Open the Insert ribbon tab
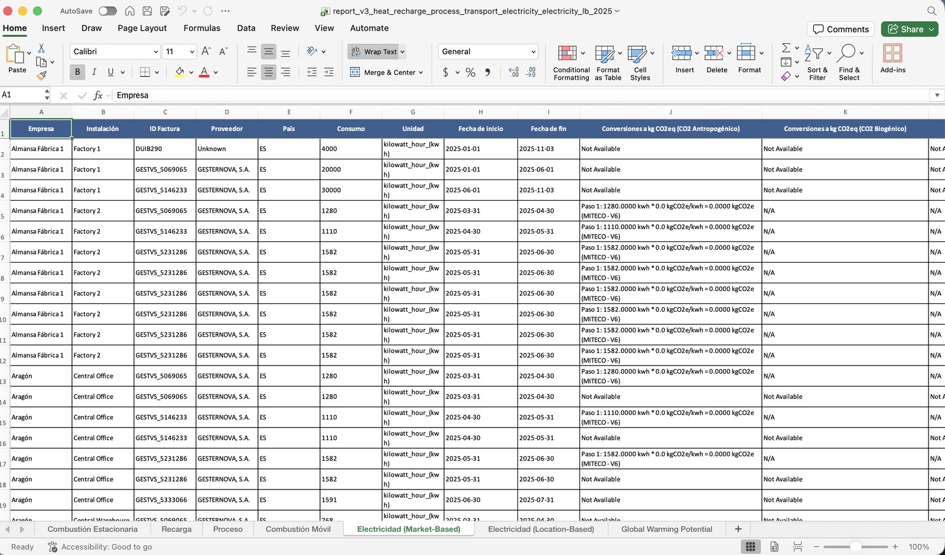Image resolution: width=945 pixels, height=555 pixels. [x=53, y=28]
